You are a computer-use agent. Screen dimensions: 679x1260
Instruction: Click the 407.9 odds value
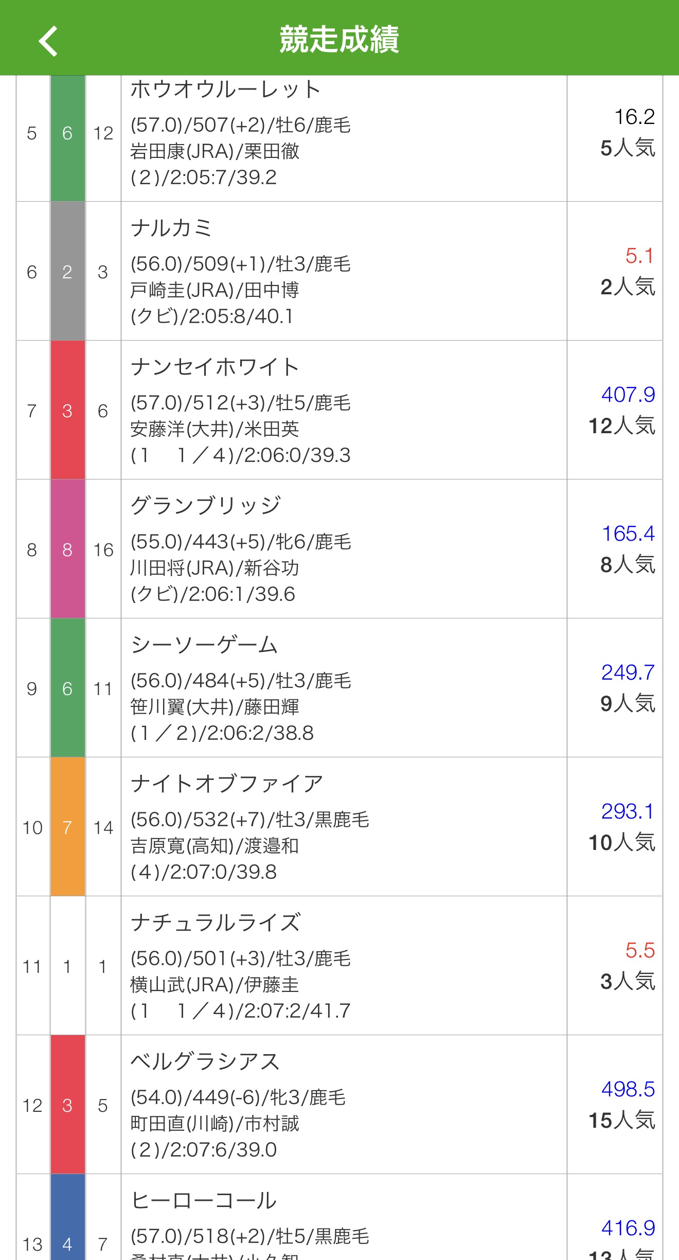coord(628,395)
